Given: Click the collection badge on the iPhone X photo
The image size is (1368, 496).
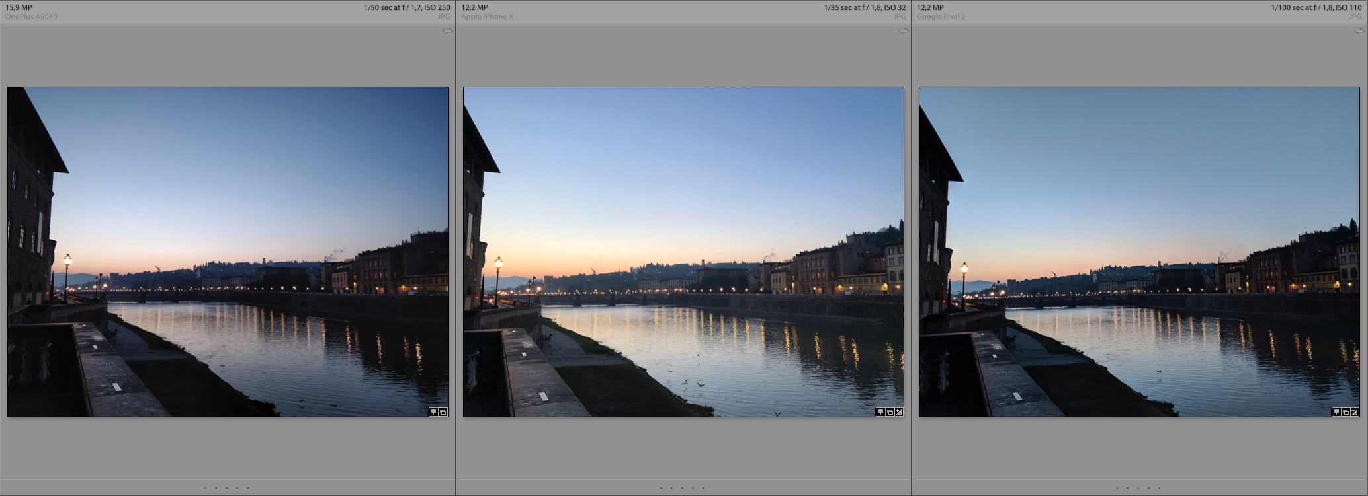Looking at the screenshot, I should coord(890,412).
